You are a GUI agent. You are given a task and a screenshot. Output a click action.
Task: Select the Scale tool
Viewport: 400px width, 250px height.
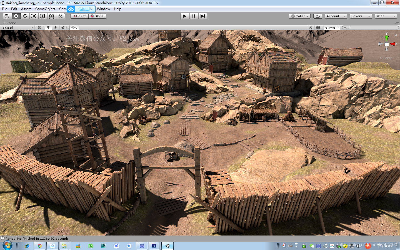[34, 16]
